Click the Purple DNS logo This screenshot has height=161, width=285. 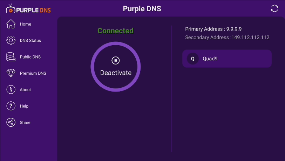(x=28, y=9)
